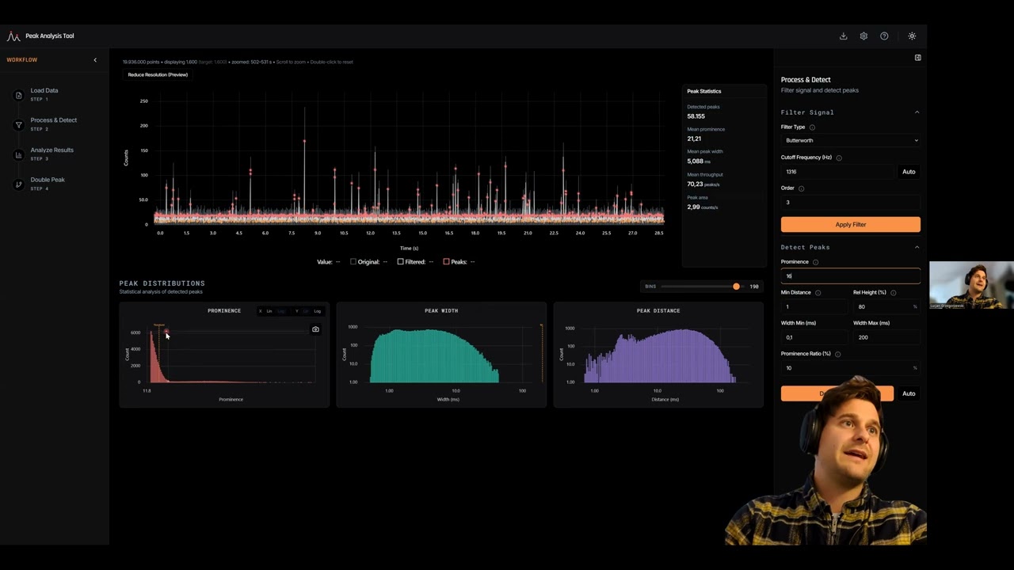Screen dimensions: 1014x570
Task: Toggle the light/dark theme sun icon
Action: (912, 36)
